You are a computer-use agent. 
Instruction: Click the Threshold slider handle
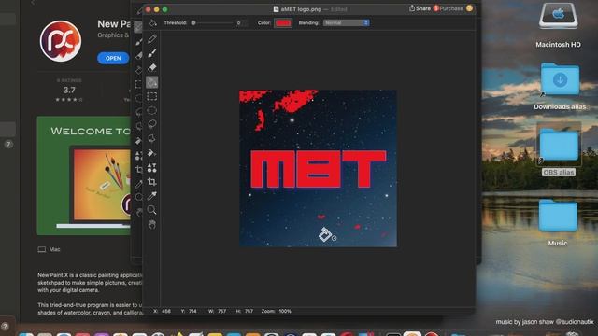(x=193, y=22)
